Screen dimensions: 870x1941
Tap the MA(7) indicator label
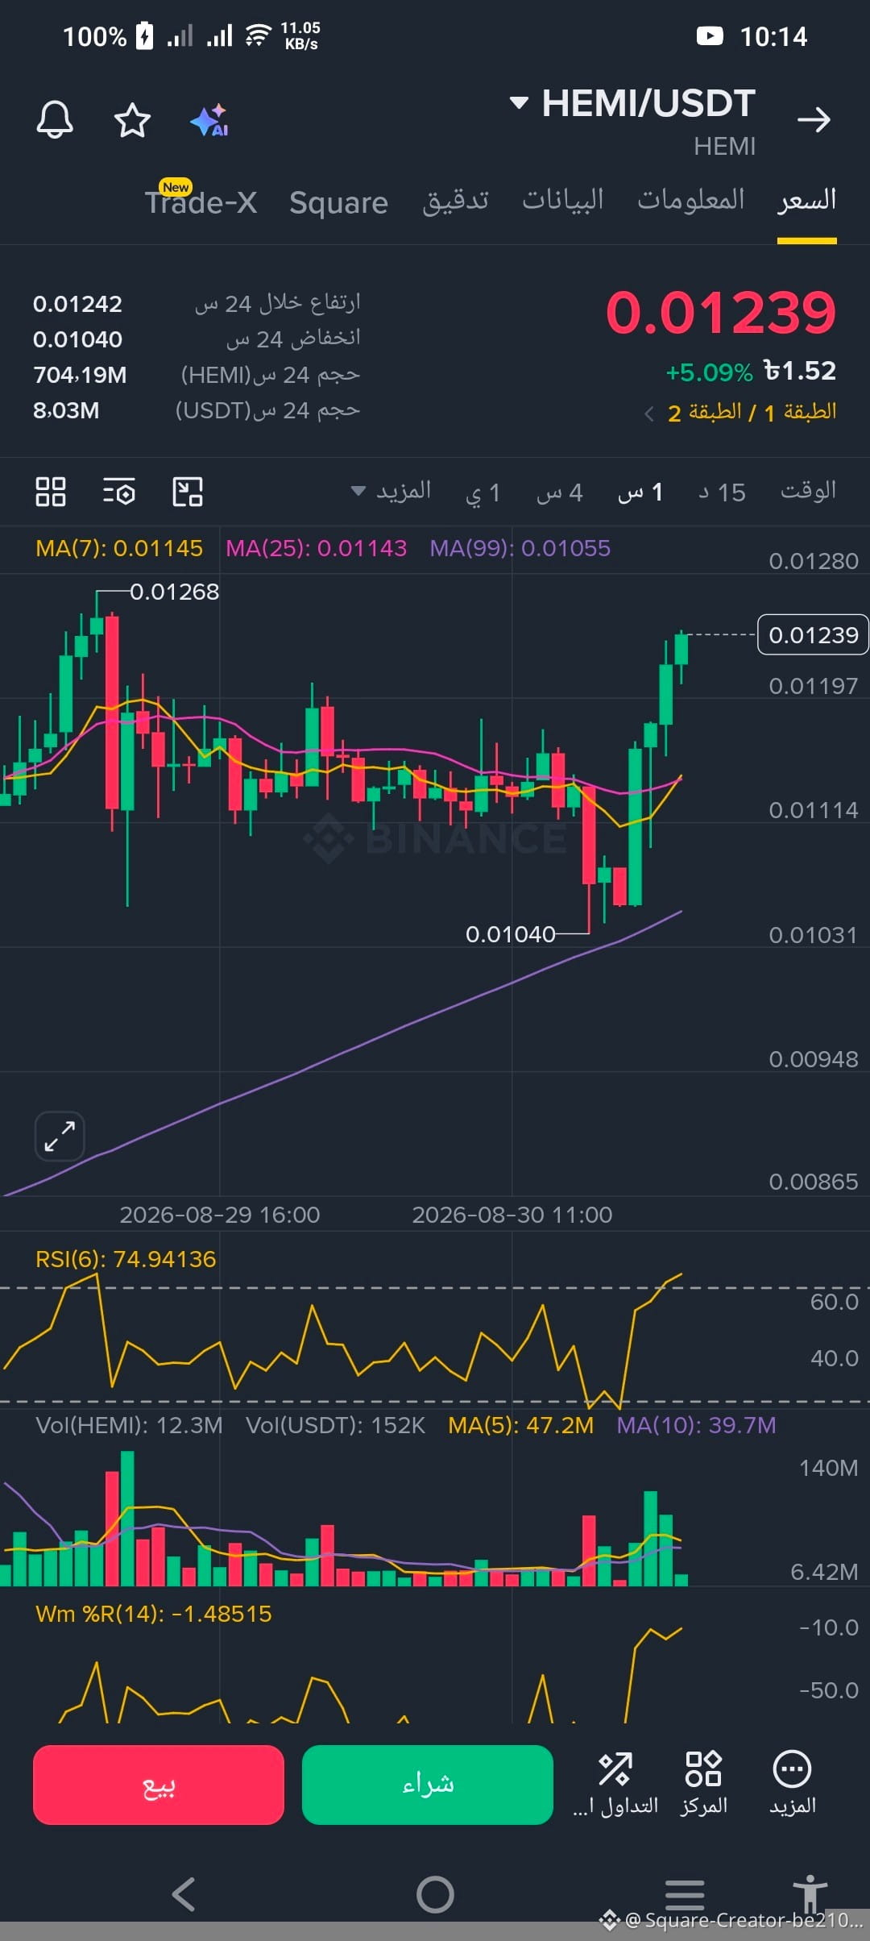119,548
